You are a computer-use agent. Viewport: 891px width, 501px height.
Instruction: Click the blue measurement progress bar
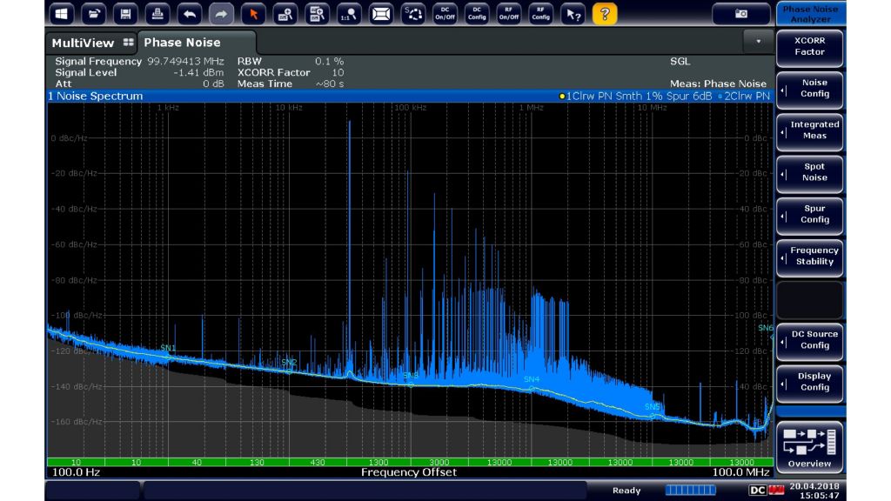[690, 491]
